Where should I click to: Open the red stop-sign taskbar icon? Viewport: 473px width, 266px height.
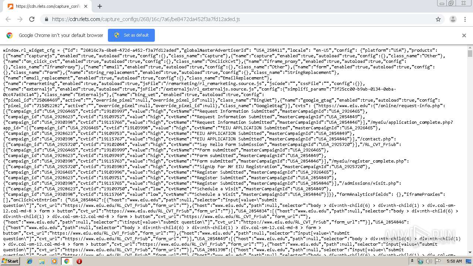click(79, 261)
